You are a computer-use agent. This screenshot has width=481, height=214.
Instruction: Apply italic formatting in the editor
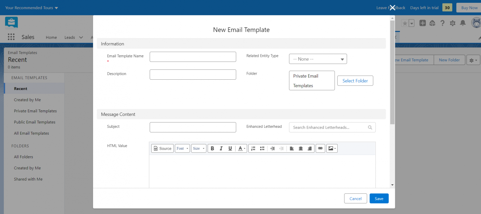point(221,148)
